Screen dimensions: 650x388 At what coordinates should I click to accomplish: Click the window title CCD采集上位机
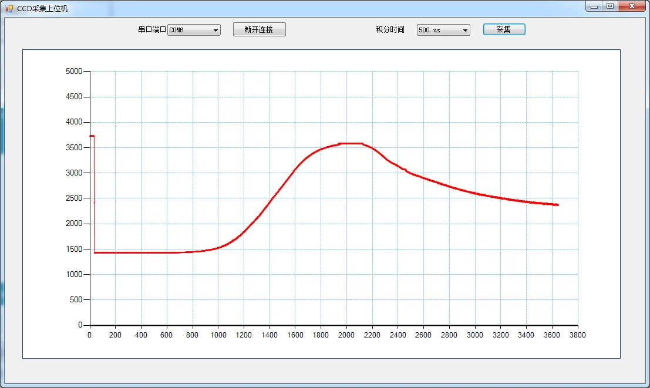[42, 8]
